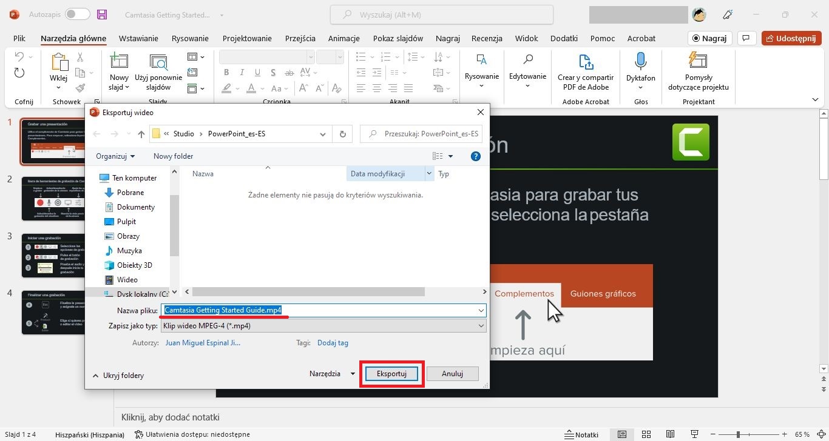
Task: Expand the view options dropdown in dialog
Action: click(x=450, y=156)
